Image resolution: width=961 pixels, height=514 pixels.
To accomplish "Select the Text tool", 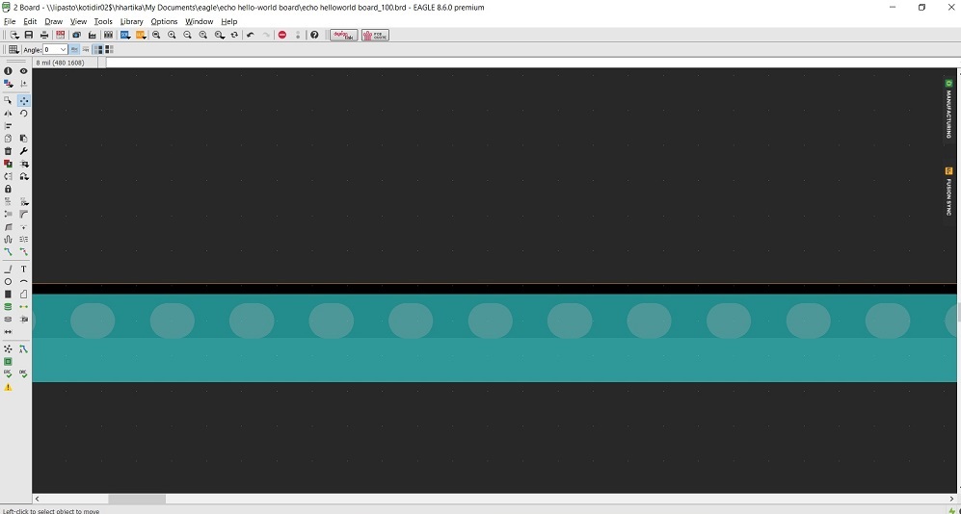I will (x=23, y=270).
